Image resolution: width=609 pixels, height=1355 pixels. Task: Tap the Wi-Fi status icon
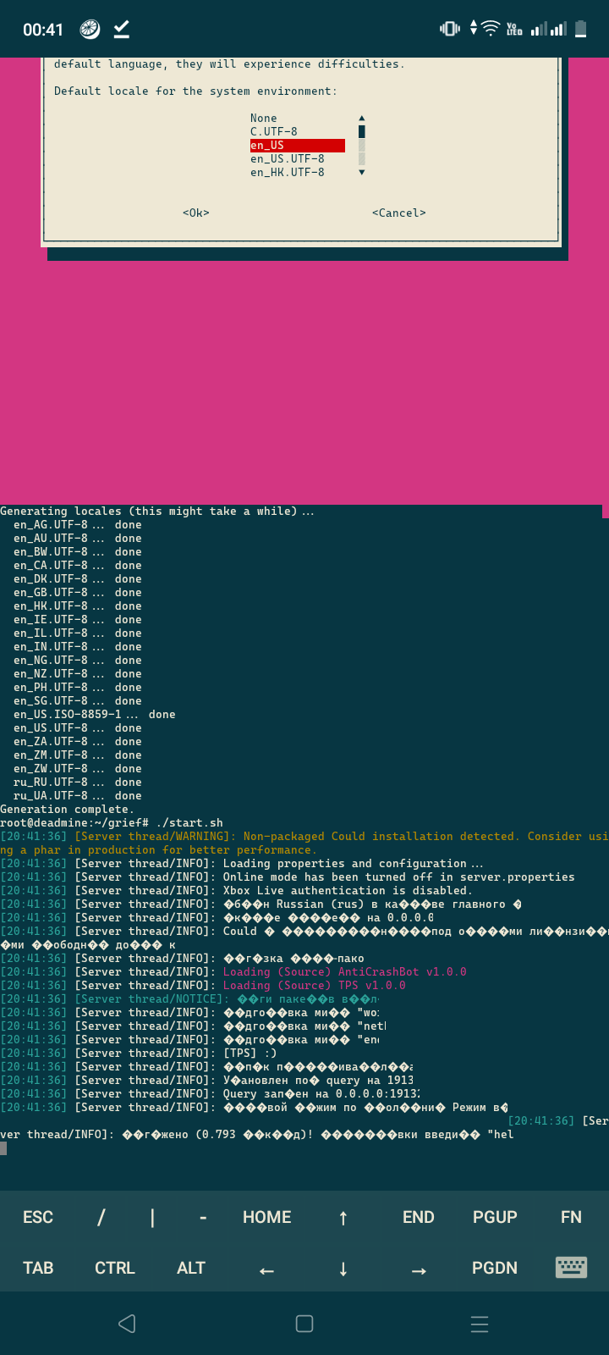tap(491, 29)
